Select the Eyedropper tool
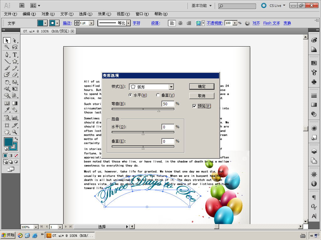The height and width of the screenshot is (240, 321). click(x=7, y=110)
